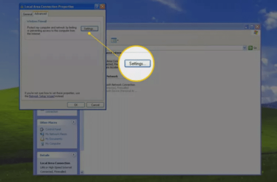The height and width of the screenshot is (182, 277).
Task: Maximize the Network Connections window
Action: pos(252,27)
